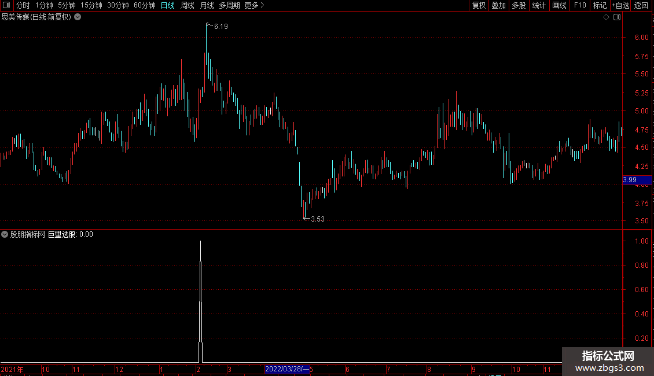Open the 统计 statistics tool

pos(539,5)
